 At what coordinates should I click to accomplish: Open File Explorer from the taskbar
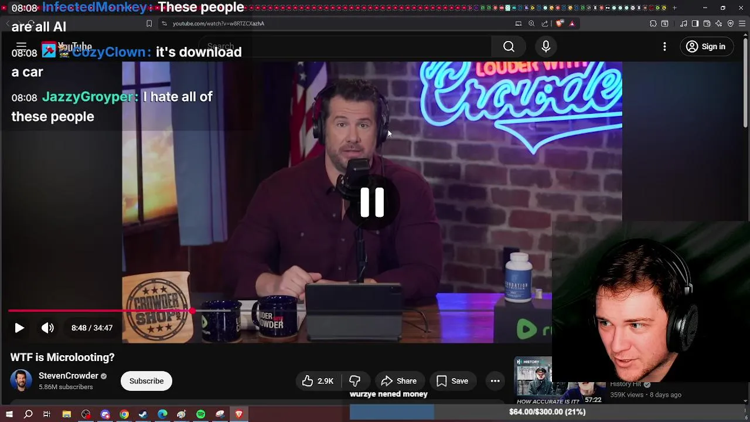click(67, 414)
